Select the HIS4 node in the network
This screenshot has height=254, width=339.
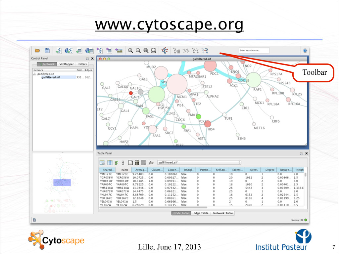[208, 124]
